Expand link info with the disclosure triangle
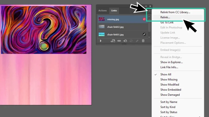 pyautogui.click(x=101, y=41)
